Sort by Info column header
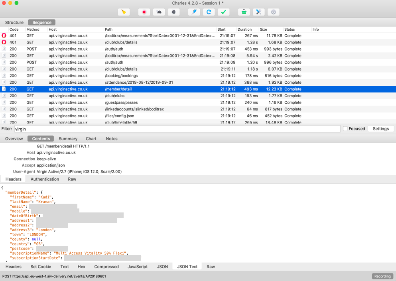Viewport: 396px width, 281px height. [x=316, y=29]
